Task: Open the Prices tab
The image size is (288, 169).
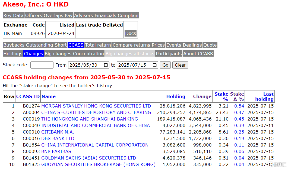Action: point(158,45)
